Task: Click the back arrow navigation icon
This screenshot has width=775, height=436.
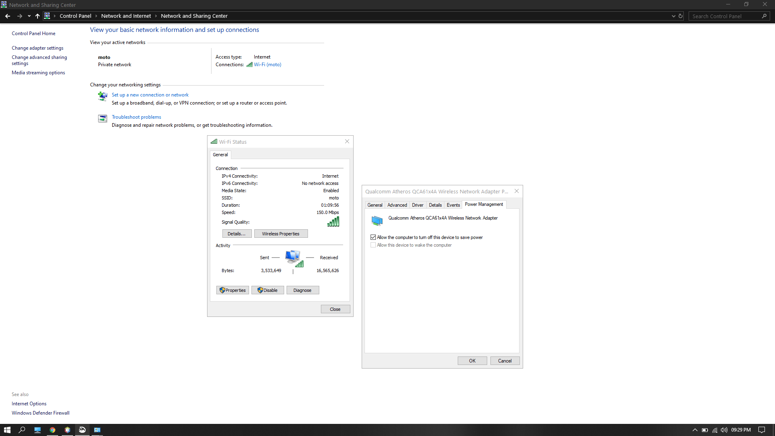Action: (8, 16)
